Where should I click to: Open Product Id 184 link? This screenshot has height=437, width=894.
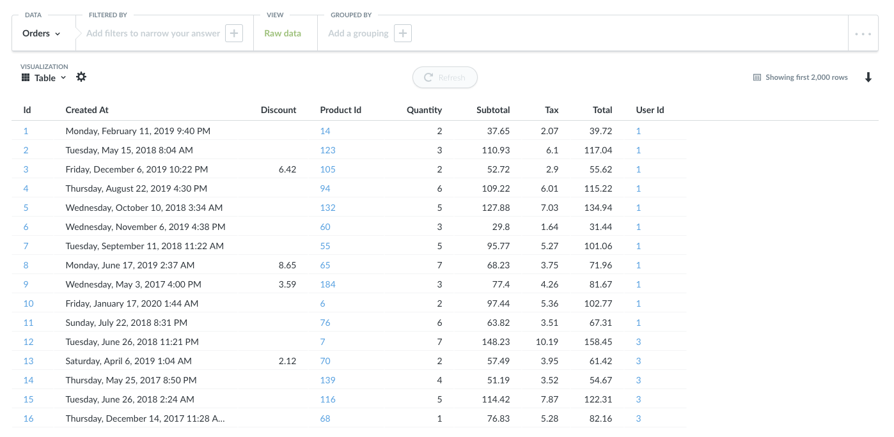327,284
